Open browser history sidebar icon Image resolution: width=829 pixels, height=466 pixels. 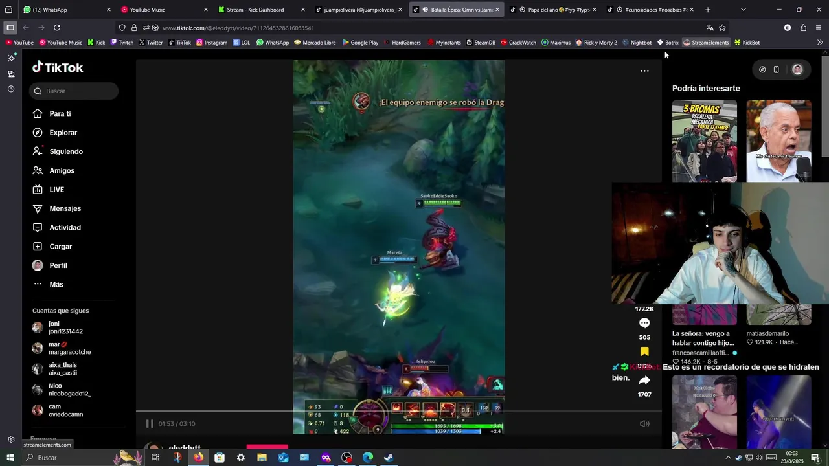point(11,89)
